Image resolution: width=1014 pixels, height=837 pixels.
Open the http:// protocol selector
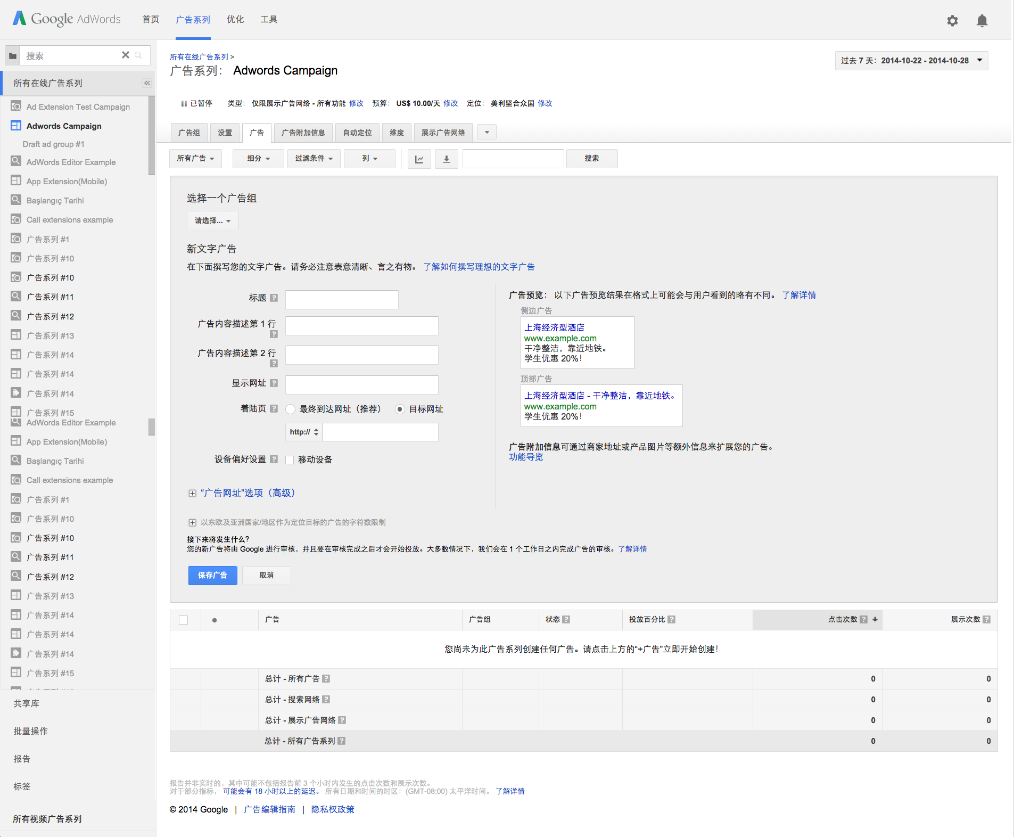click(304, 432)
